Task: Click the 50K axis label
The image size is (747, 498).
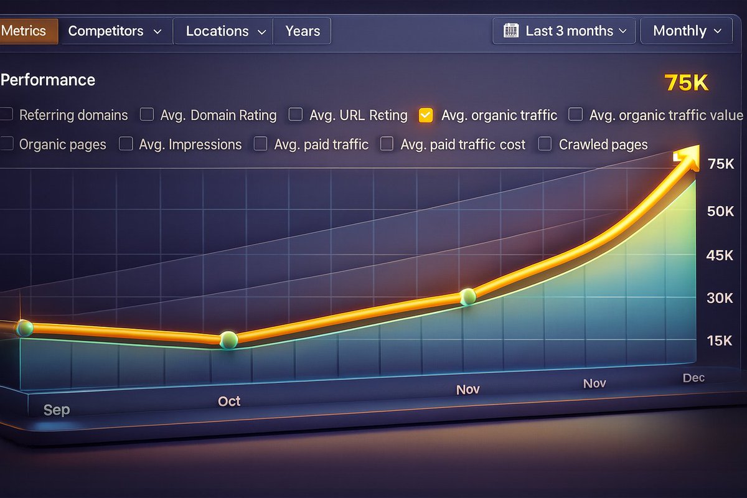Action: tap(721, 212)
